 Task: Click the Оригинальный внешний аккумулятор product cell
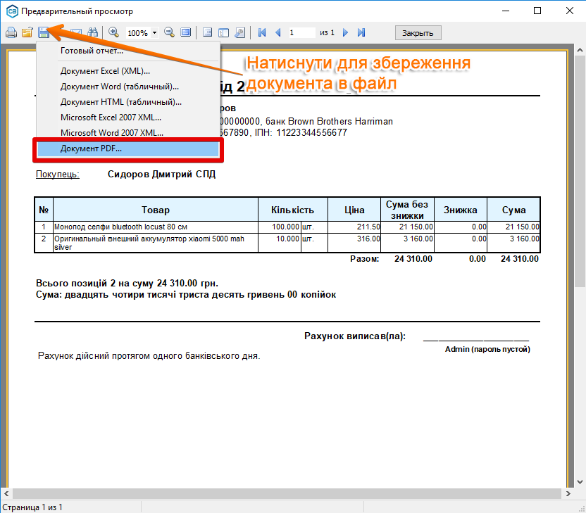(156, 243)
